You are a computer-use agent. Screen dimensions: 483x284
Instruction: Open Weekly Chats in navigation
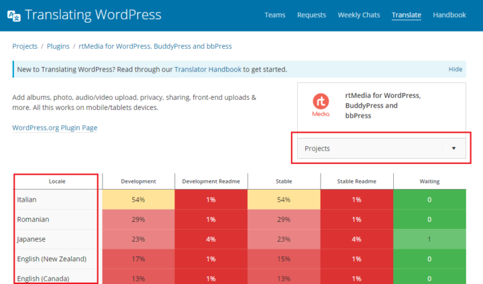pyautogui.click(x=359, y=15)
